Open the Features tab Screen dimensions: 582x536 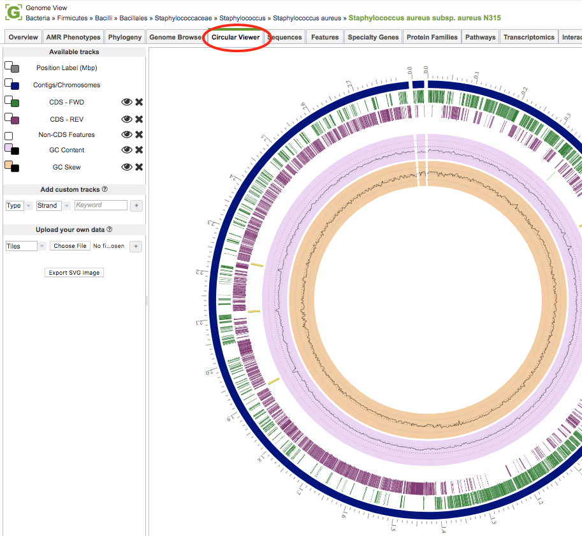click(324, 37)
